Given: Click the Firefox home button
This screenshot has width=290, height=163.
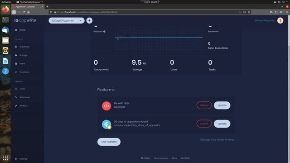Looking at the screenshot, I should (29, 12).
